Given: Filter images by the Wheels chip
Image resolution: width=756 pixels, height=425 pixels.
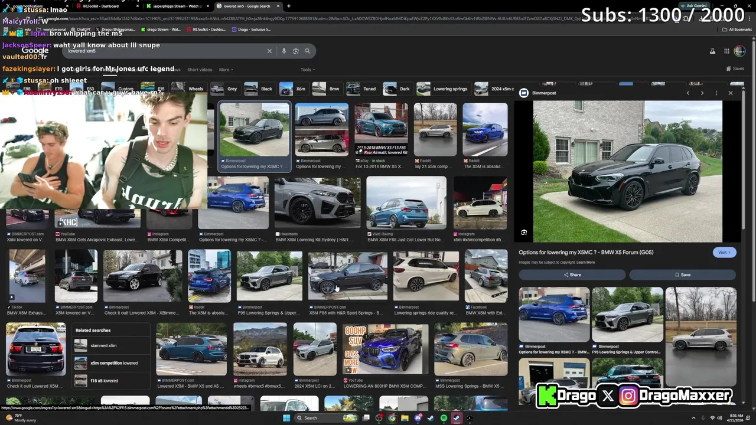Looking at the screenshot, I should point(188,89).
